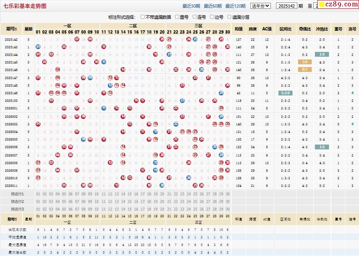The height and width of the screenshot is (256, 359).
Task: Load the 最近120期 trend chart
Action: [x=235, y=6]
